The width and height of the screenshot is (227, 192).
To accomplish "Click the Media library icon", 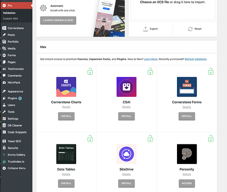I will point(4,48).
